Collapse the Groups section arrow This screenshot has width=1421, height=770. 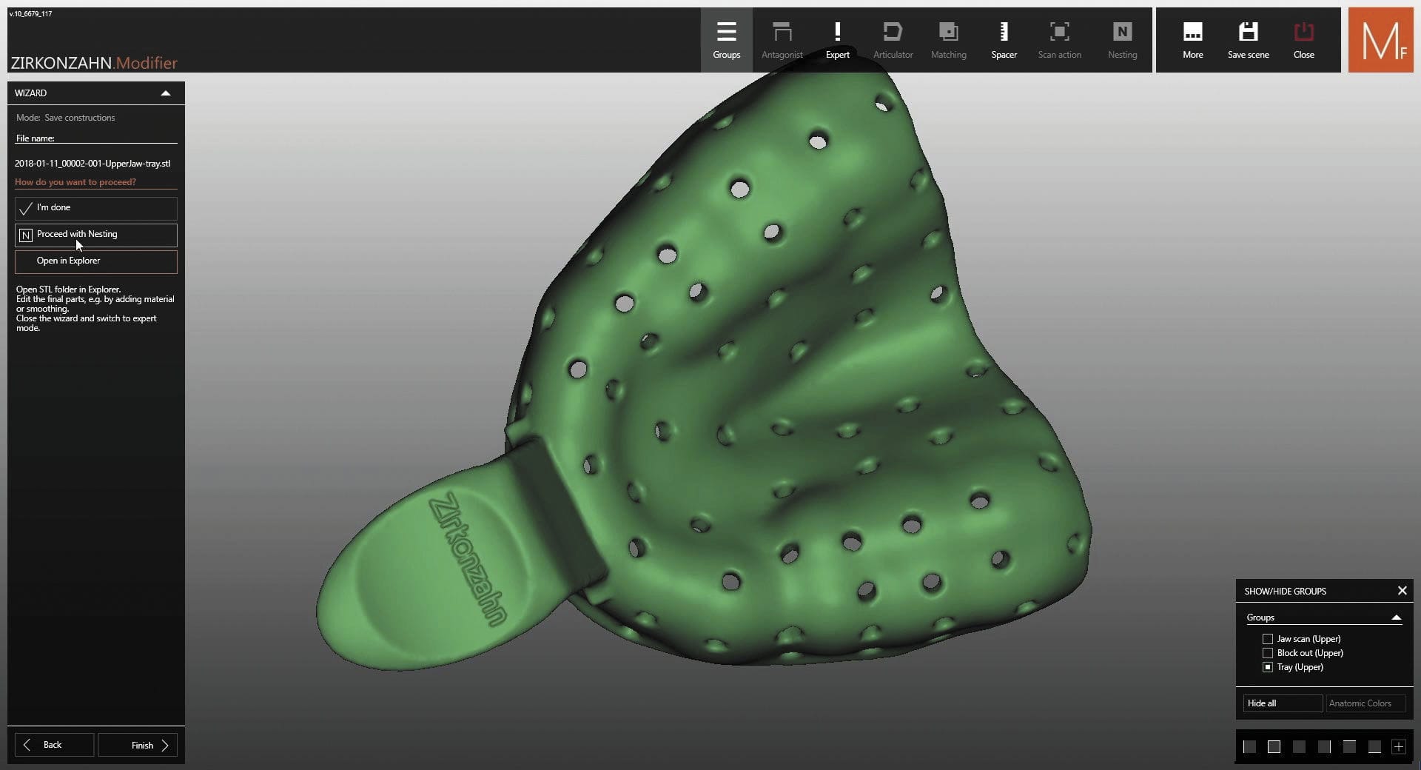[1396, 617]
